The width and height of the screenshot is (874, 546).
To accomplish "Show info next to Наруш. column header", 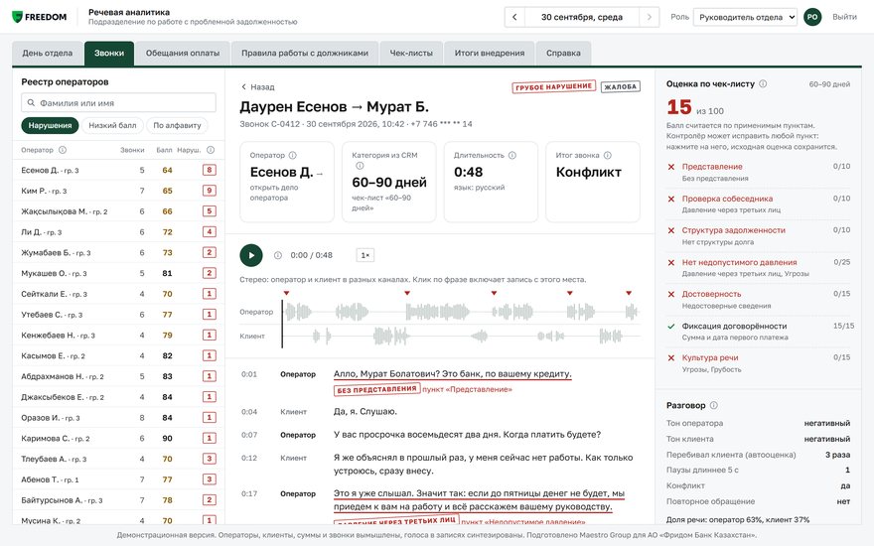I will 211,150.
